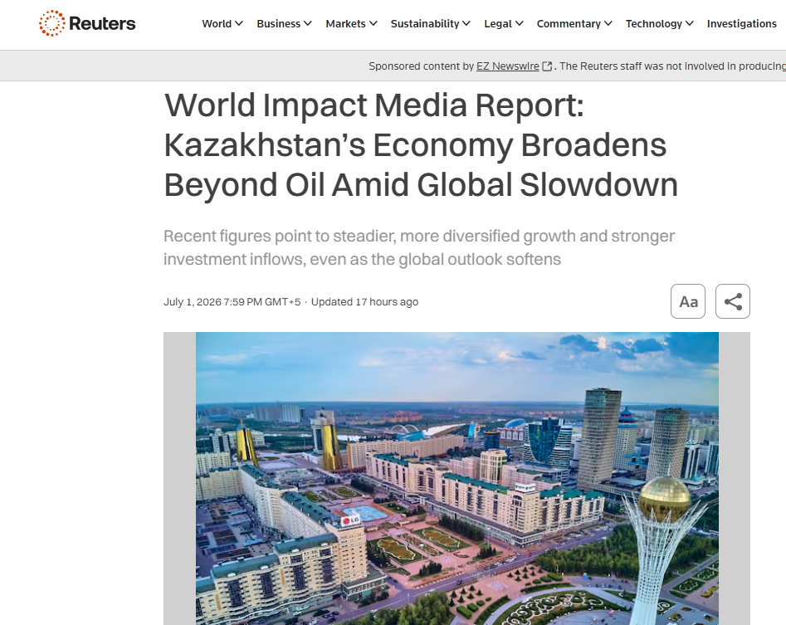Open the Investigations section
Image resolution: width=786 pixels, height=625 pixels.
(x=741, y=23)
